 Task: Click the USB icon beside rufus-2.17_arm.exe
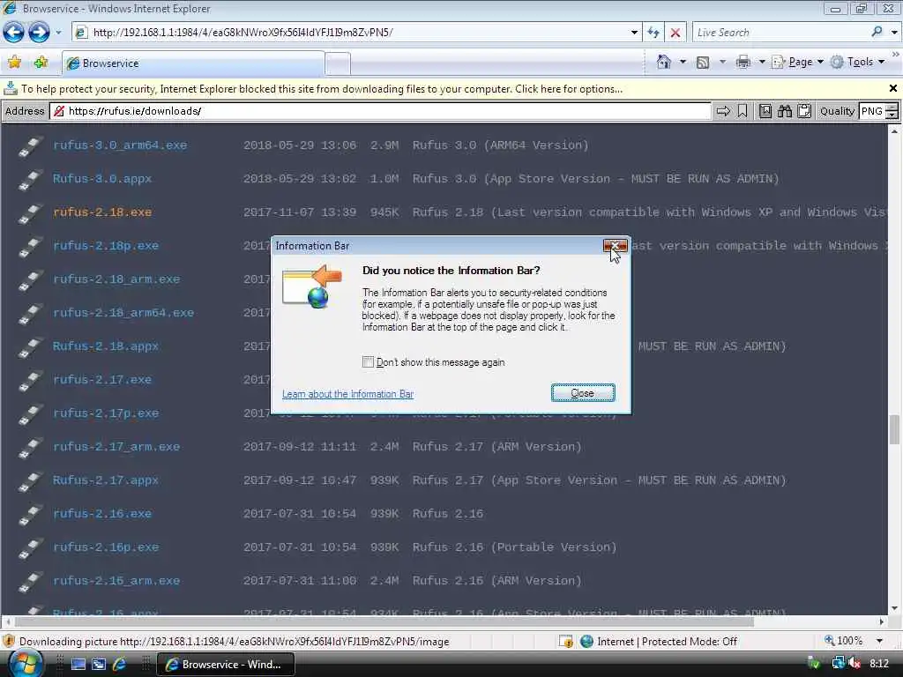[31, 447]
